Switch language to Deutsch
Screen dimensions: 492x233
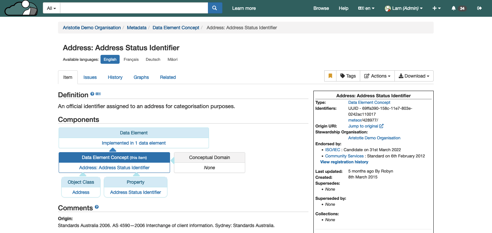[153, 59]
